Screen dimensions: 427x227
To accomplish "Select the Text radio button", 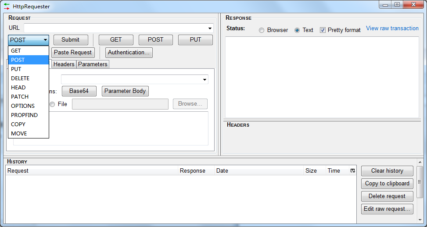I will click(x=297, y=30).
